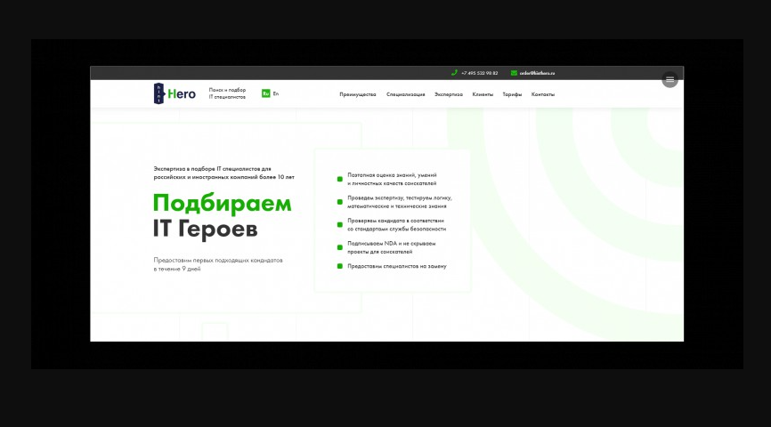Image resolution: width=771 pixels, height=427 pixels.
Task: Open the Клиенты menu item
Action: pyautogui.click(x=483, y=94)
